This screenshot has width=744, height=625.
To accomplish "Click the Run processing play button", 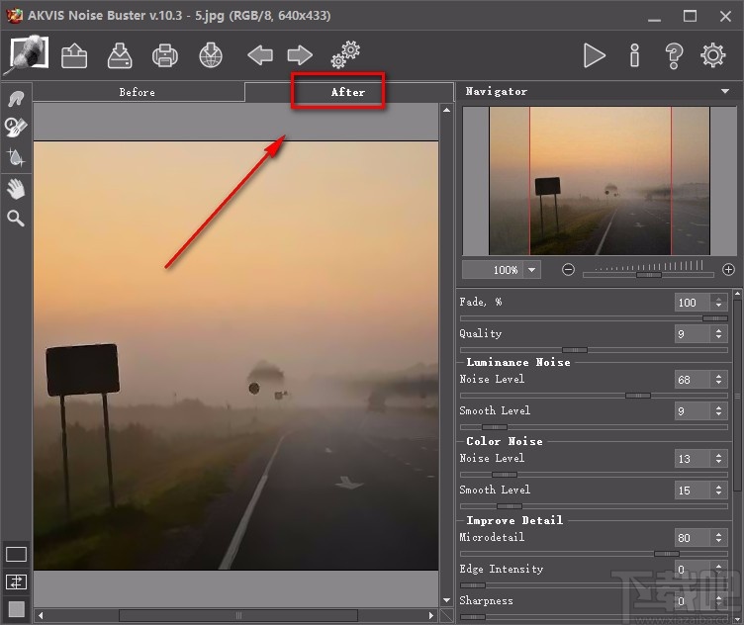I will [x=594, y=55].
